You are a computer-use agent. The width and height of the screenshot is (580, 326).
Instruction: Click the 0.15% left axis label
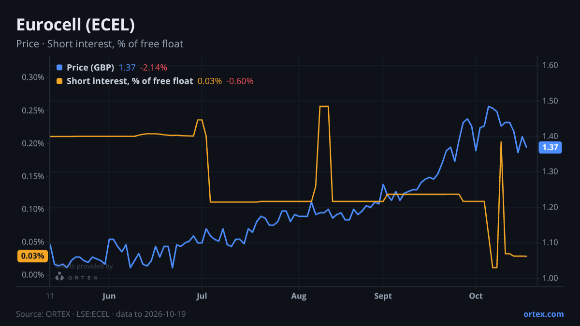coord(33,176)
